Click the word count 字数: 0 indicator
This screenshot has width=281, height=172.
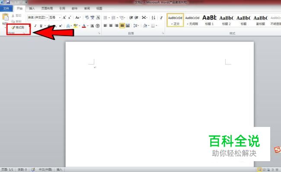coord(22,169)
